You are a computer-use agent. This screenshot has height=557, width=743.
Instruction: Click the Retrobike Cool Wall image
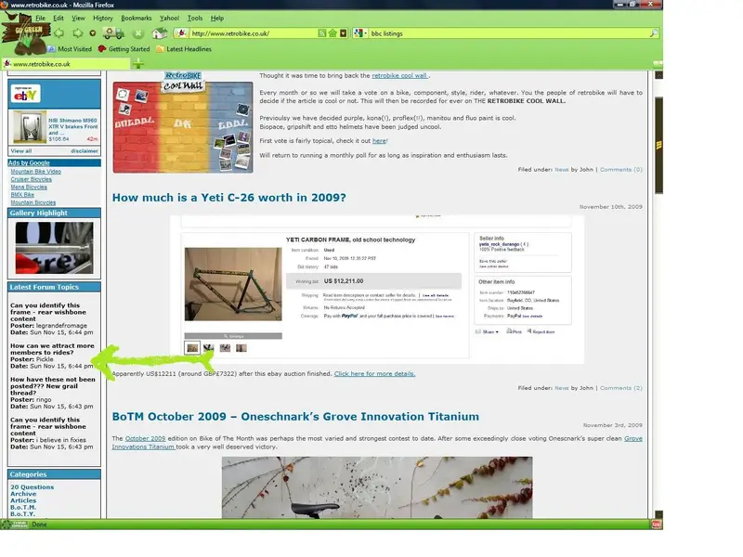(x=183, y=123)
